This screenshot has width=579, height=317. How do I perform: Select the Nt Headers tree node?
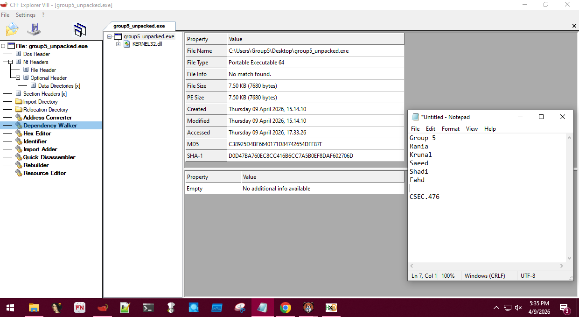click(x=35, y=62)
